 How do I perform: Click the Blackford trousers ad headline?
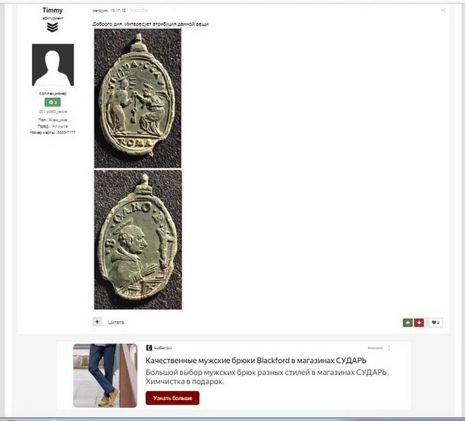click(256, 361)
